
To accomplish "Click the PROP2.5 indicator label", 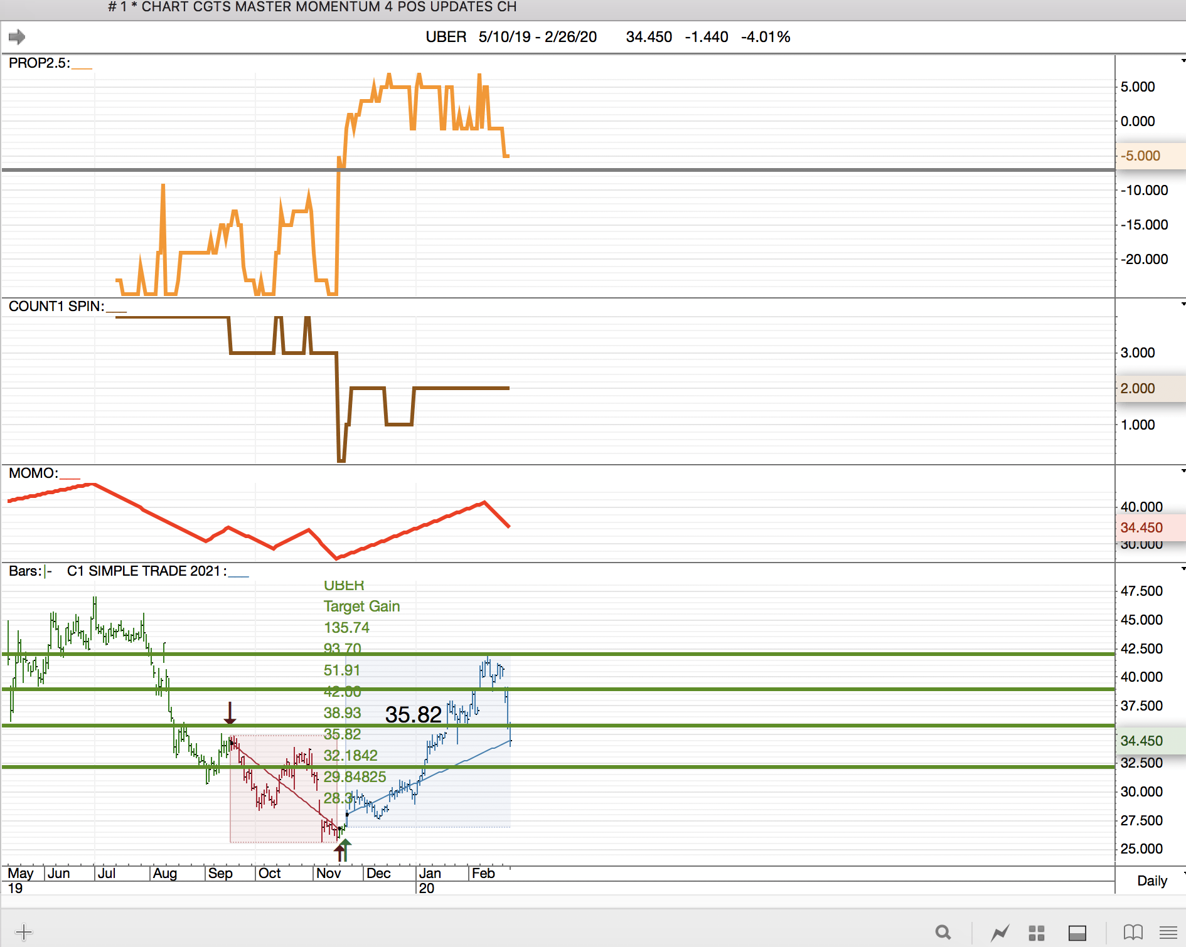I will 39,63.
